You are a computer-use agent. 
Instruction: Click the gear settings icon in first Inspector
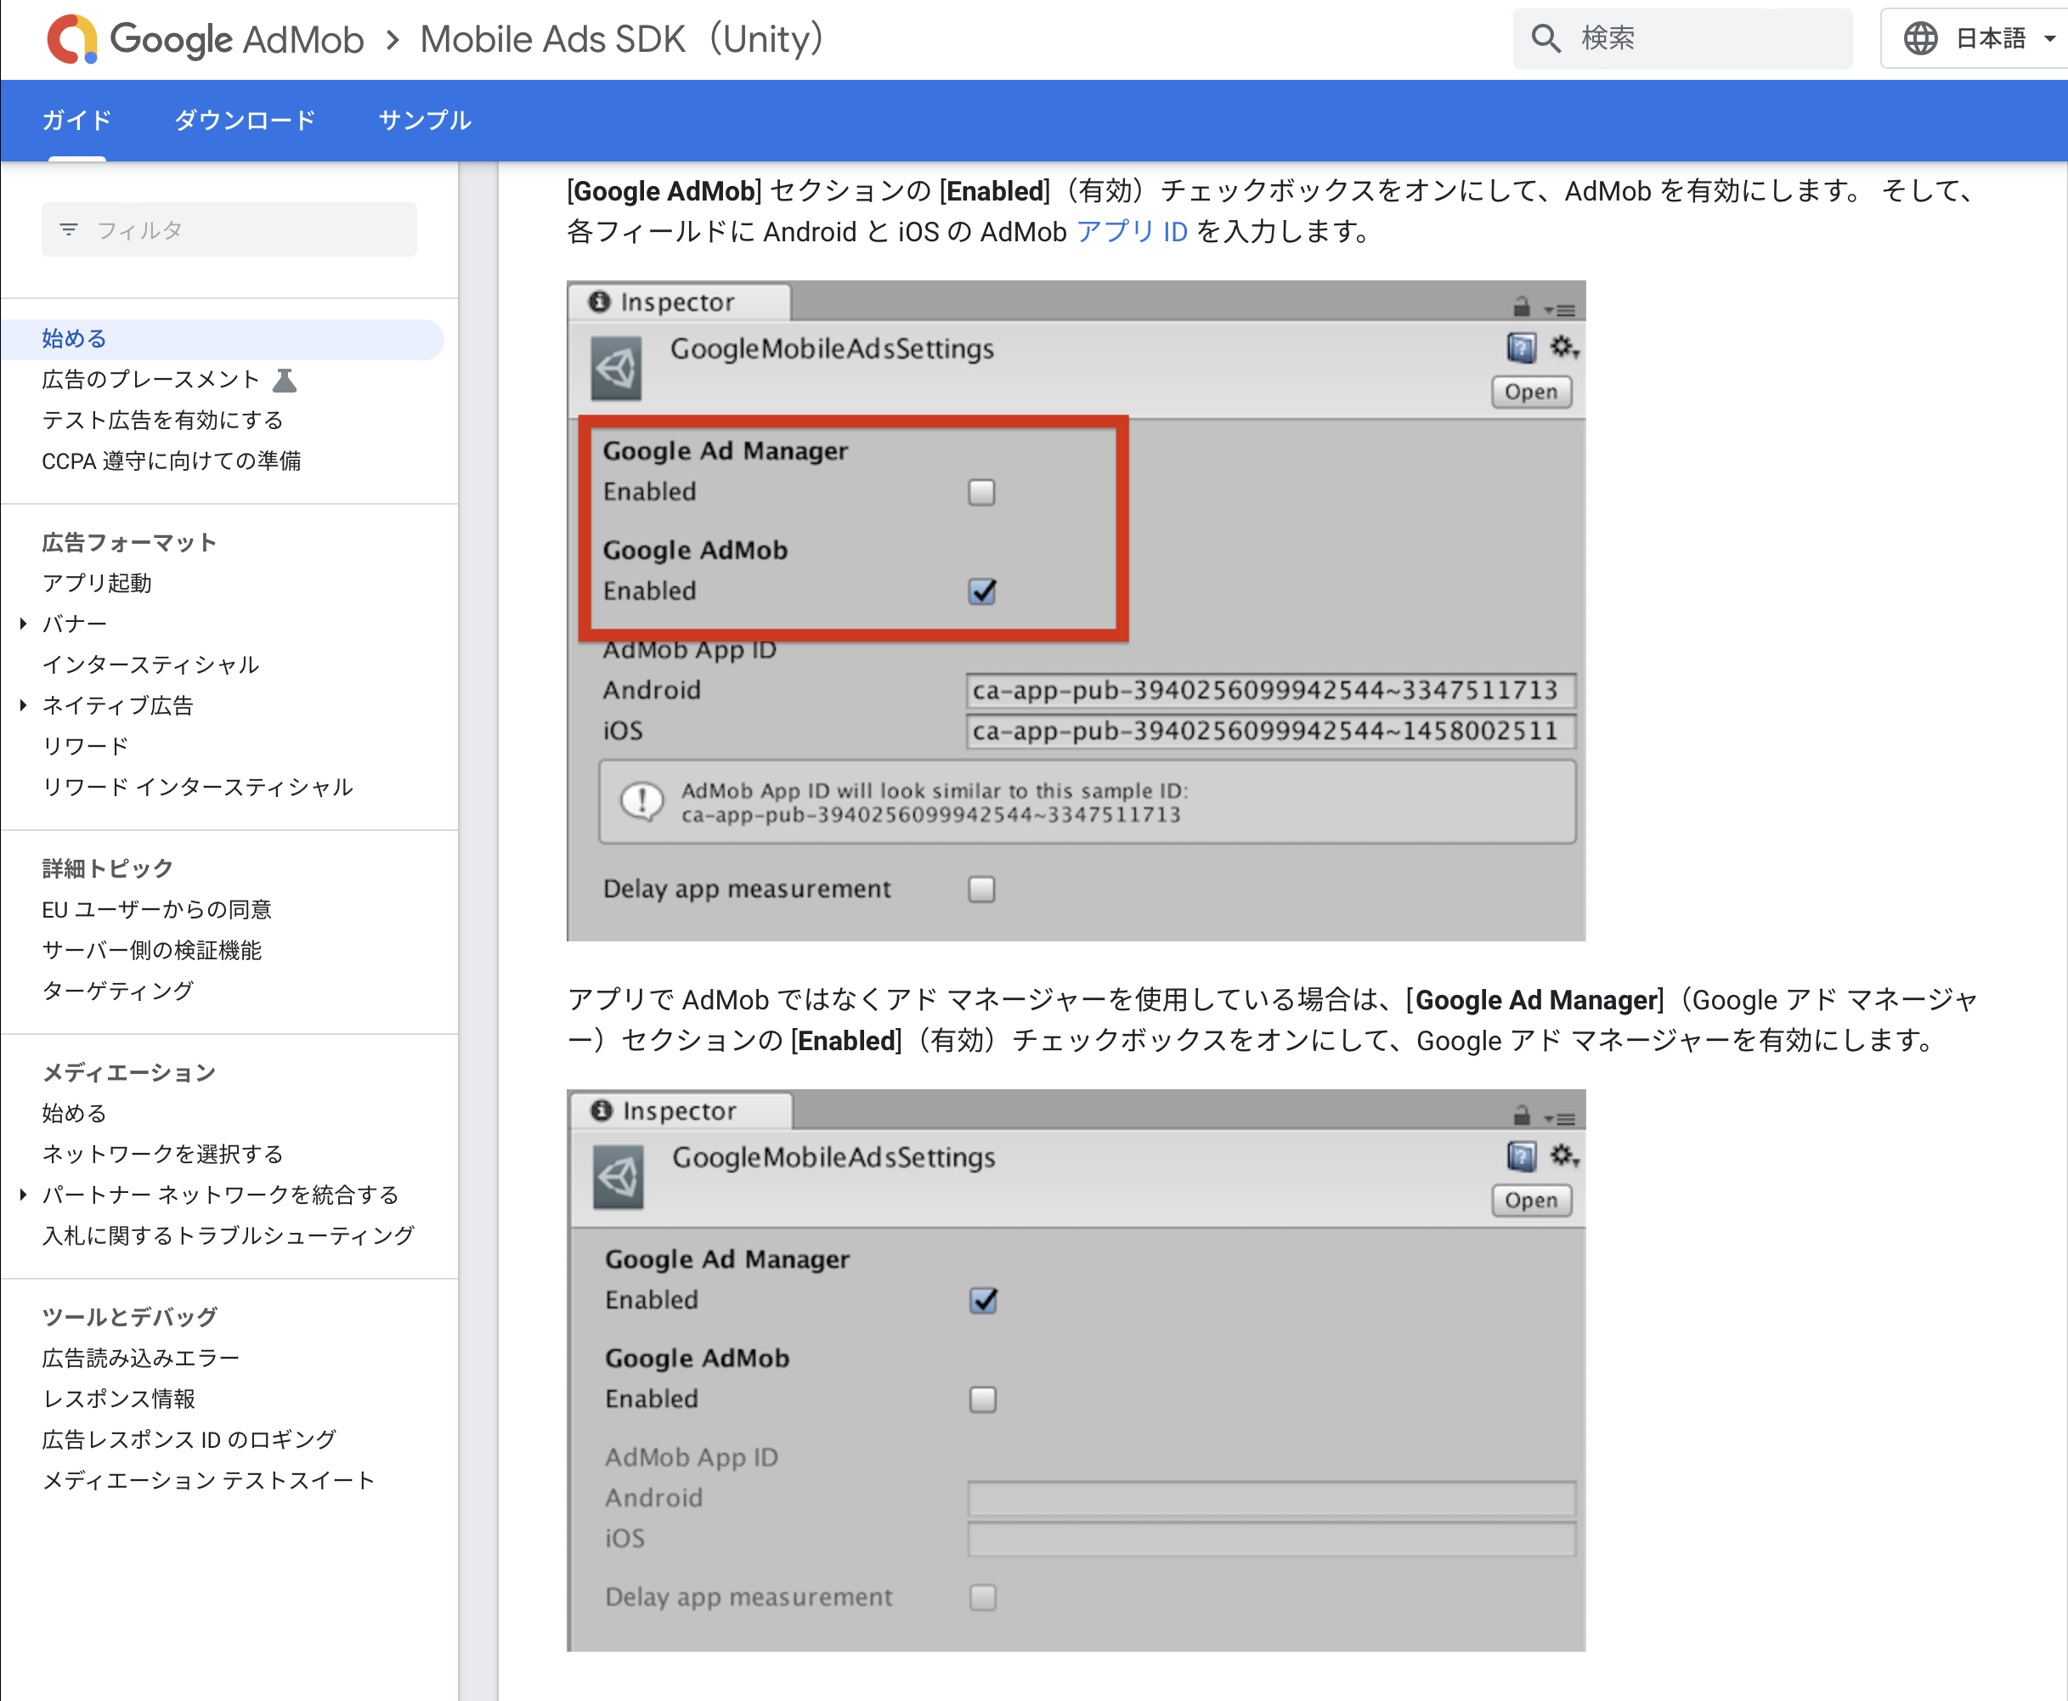coord(1563,347)
